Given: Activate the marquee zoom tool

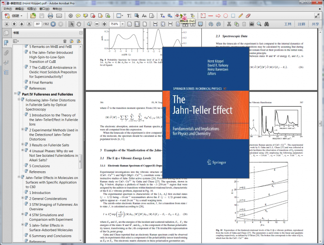Looking at the screenshot, I should [x=89, y=24].
